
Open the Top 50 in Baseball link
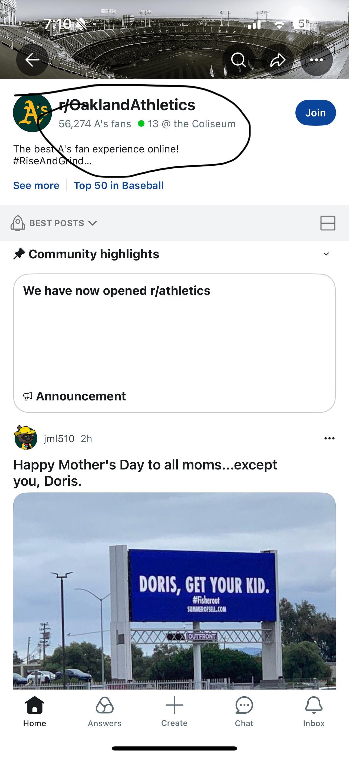pos(119,185)
